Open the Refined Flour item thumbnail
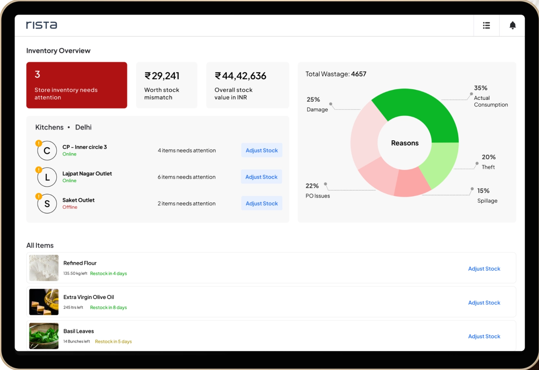Image resolution: width=539 pixels, height=370 pixels. (43, 267)
